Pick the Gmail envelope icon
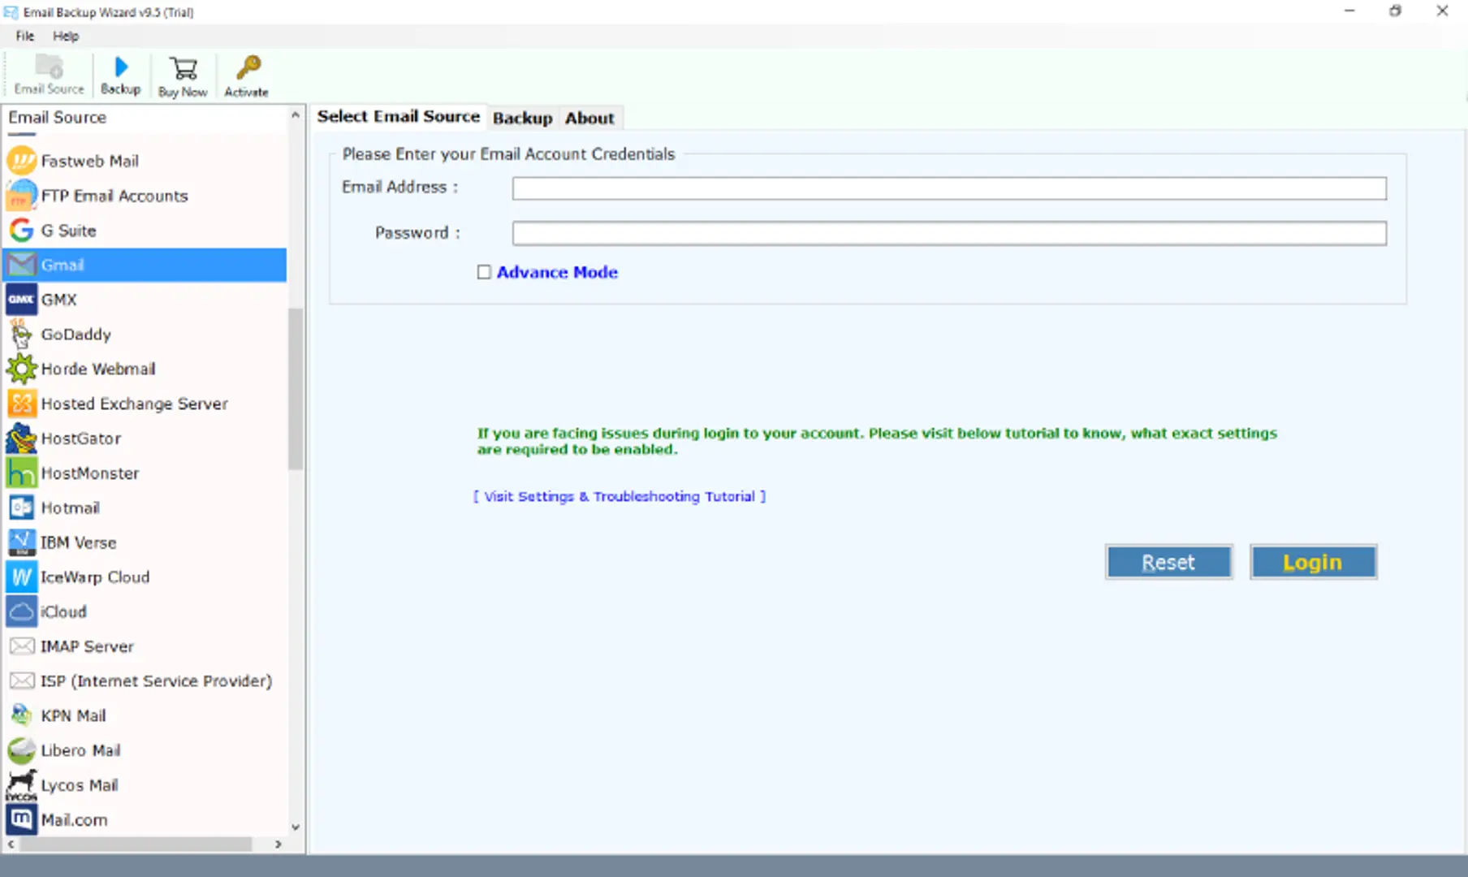 point(22,265)
